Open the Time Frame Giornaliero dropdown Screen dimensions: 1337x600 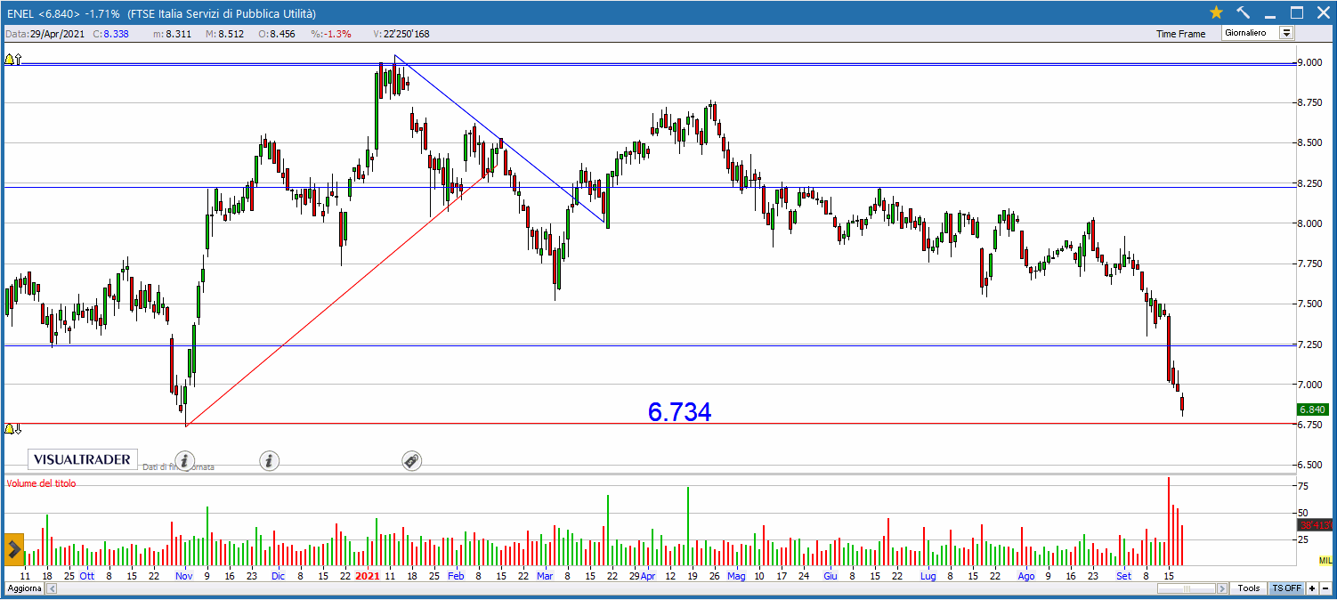tap(1258, 33)
